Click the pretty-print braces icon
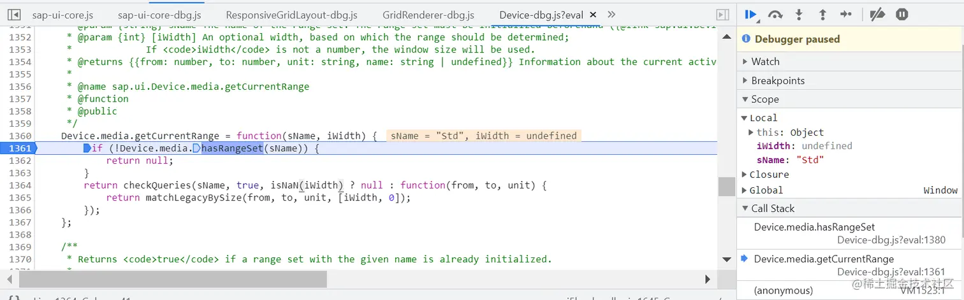The height and width of the screenshot is (300, 964). click(15, 297)
